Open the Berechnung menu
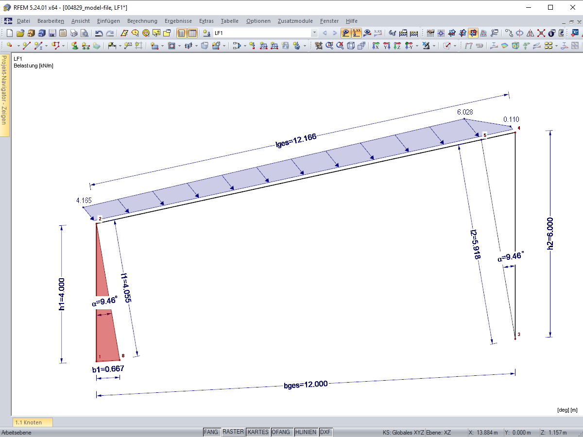 tap(142, 21)
